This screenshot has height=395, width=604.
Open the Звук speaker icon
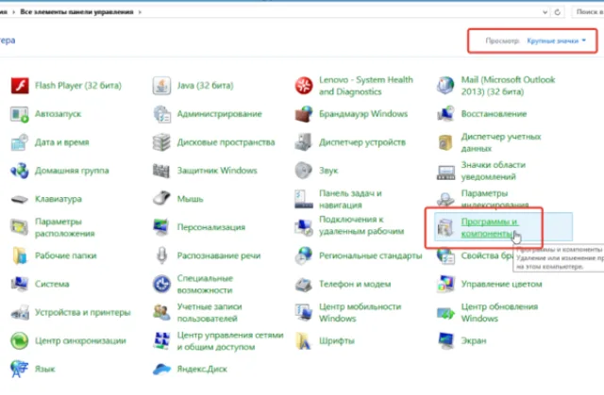304,171
